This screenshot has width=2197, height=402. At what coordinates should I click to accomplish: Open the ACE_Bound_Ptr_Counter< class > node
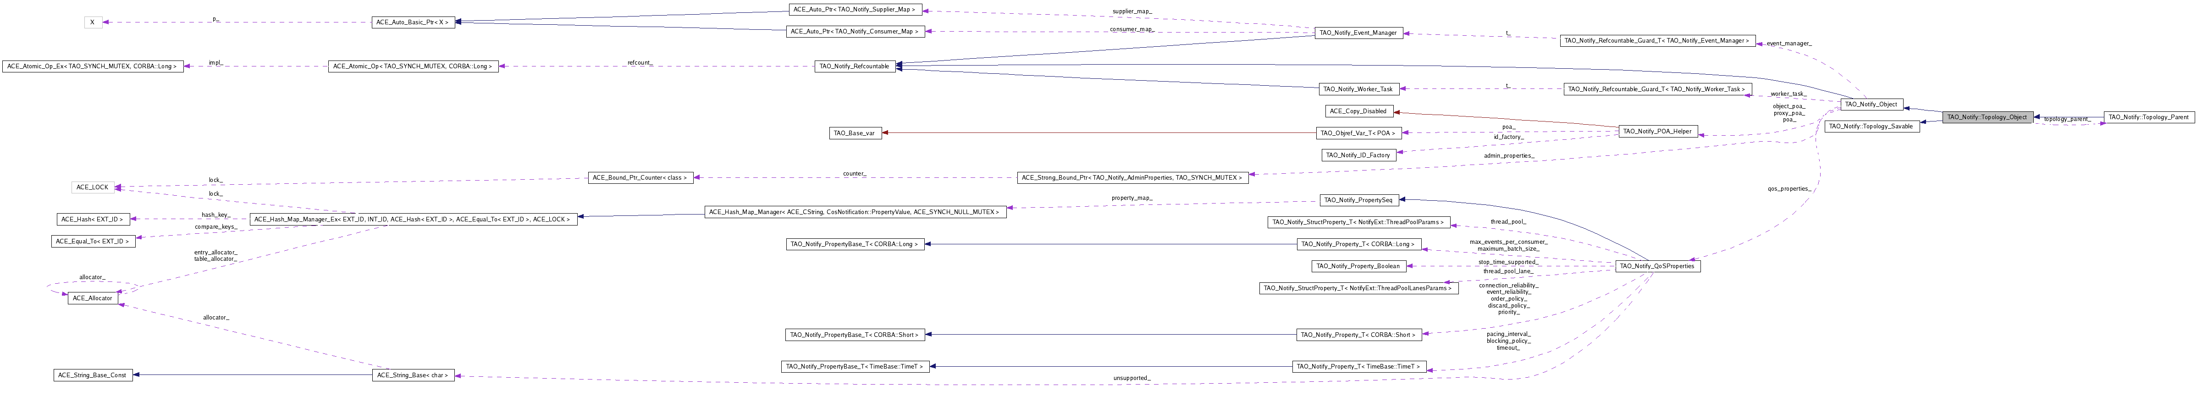tap(640, 177)
